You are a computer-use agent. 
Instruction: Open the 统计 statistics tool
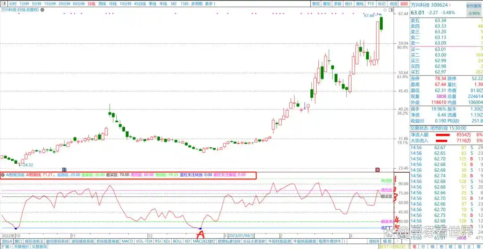pyautogui.click(x=349, y=4)
